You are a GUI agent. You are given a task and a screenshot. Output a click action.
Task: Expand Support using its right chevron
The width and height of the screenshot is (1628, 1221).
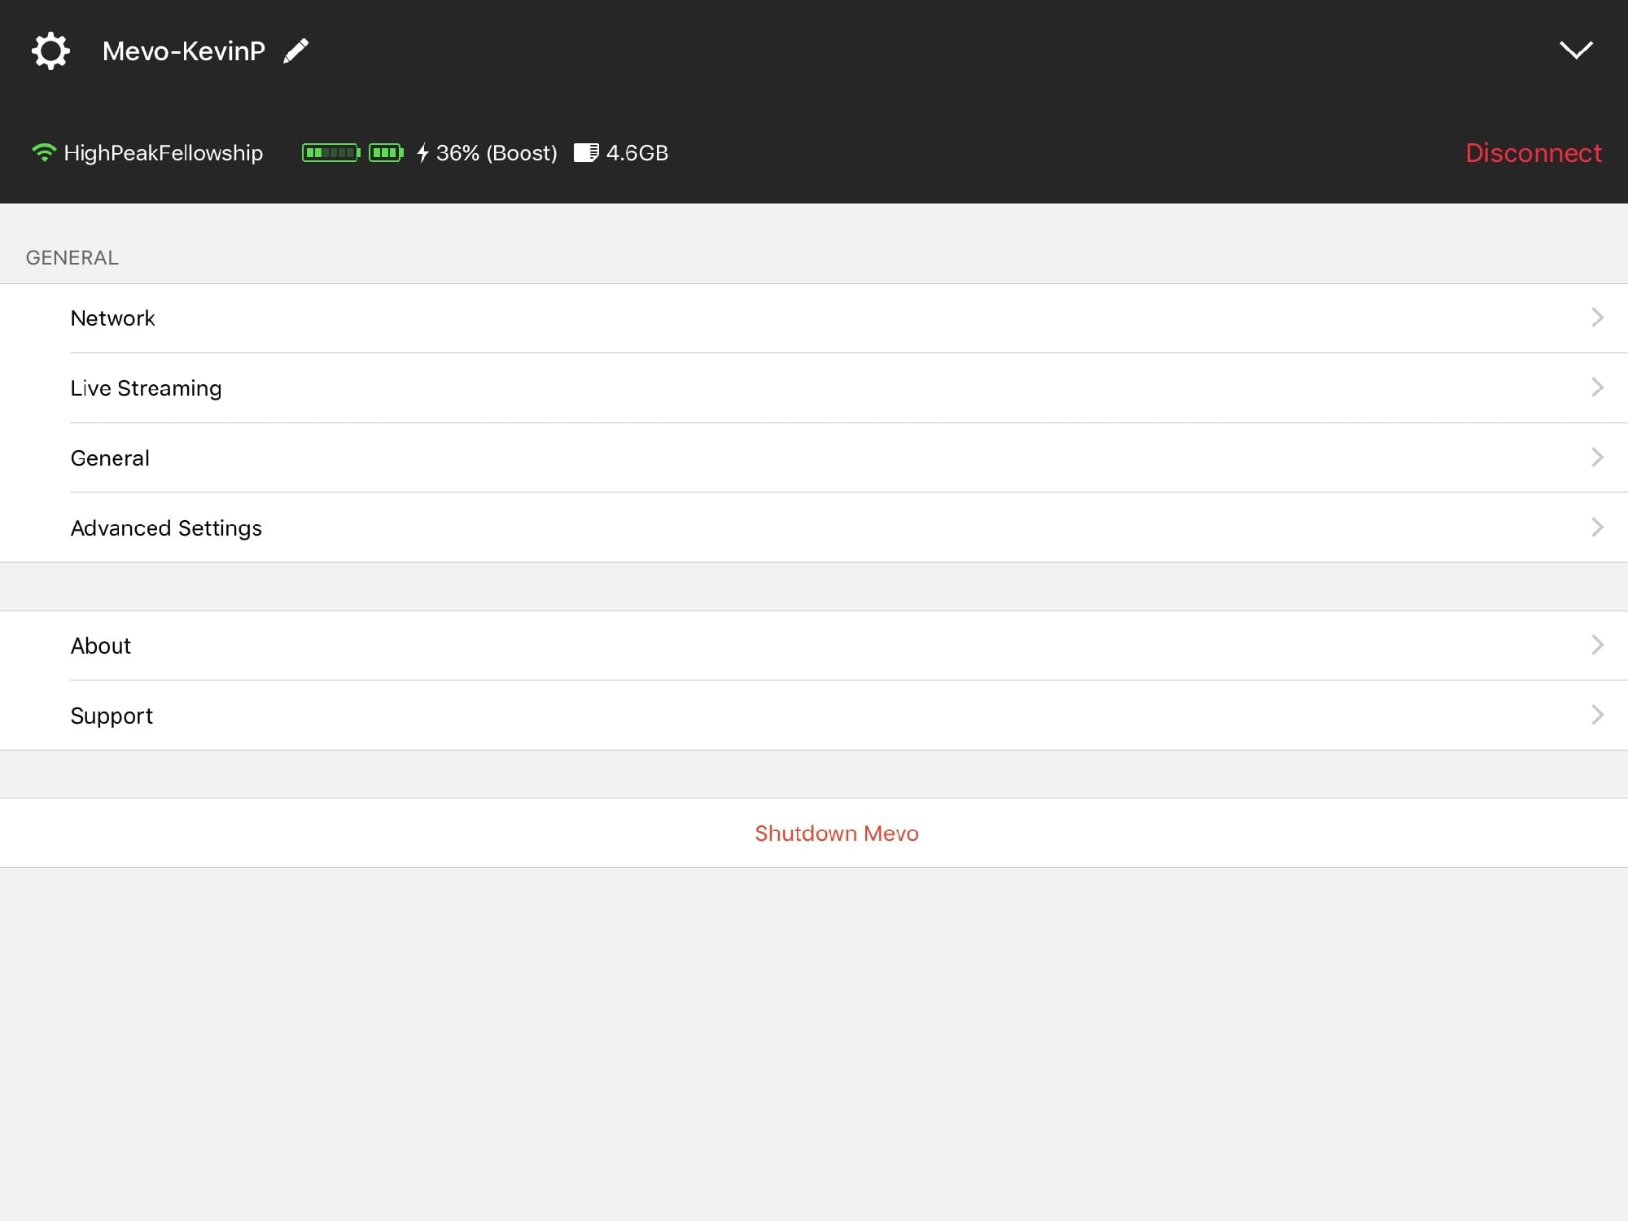click(1597, 715)
